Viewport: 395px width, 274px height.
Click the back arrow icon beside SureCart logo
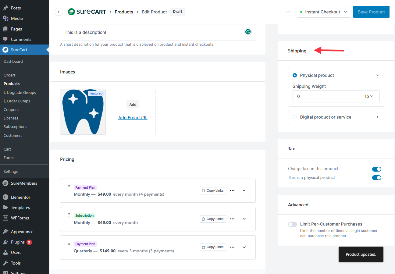click(59, 12)
